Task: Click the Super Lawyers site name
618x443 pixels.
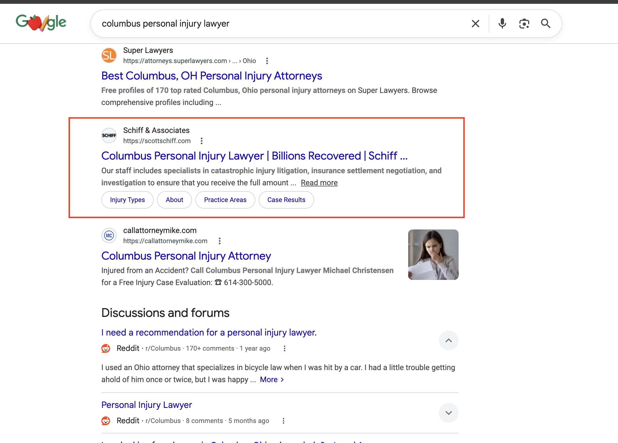Action: pyautogui.click(x=148, y=50)
